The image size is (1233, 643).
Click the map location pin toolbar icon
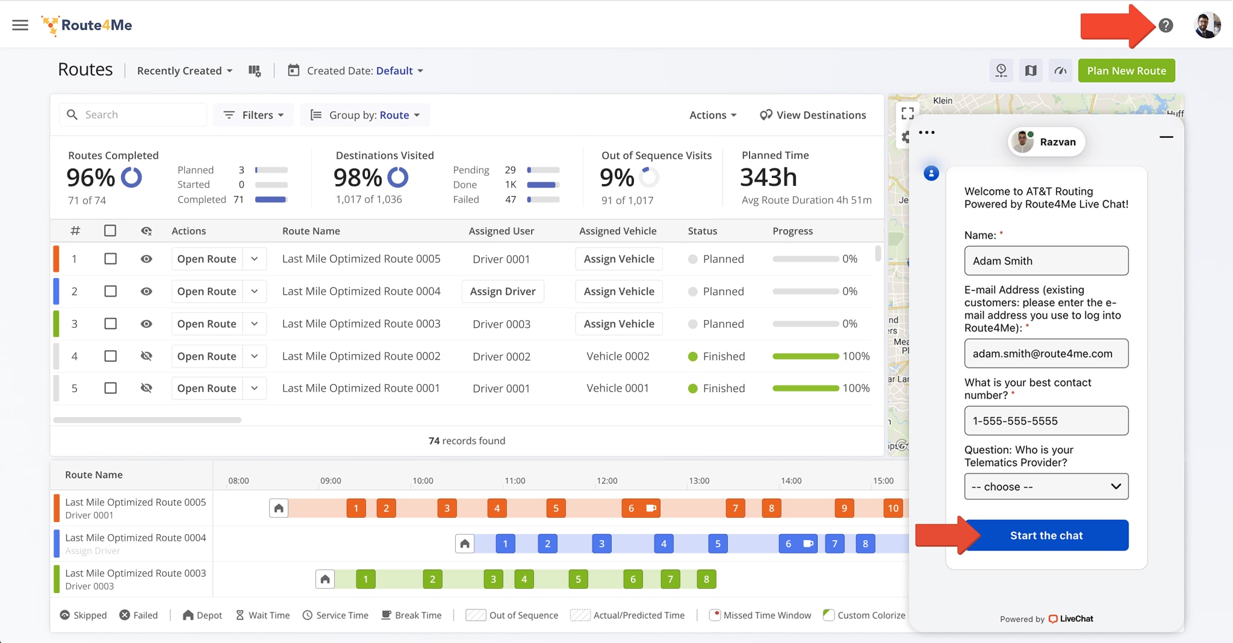pyautogui.click(x=1001, y=70)
